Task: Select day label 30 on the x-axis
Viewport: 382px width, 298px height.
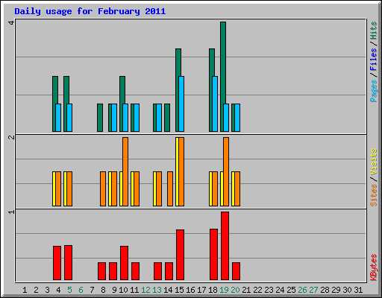Action: pyautogui.click(x=347, y=290)
